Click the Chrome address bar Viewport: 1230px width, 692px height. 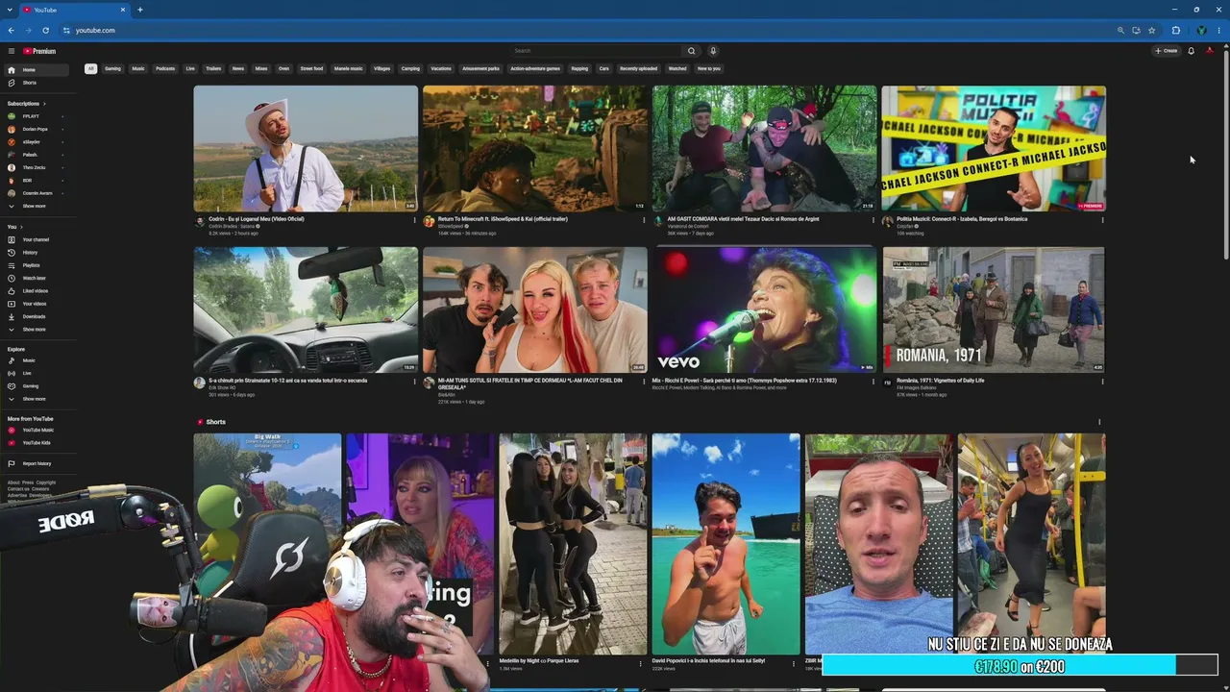586,30
